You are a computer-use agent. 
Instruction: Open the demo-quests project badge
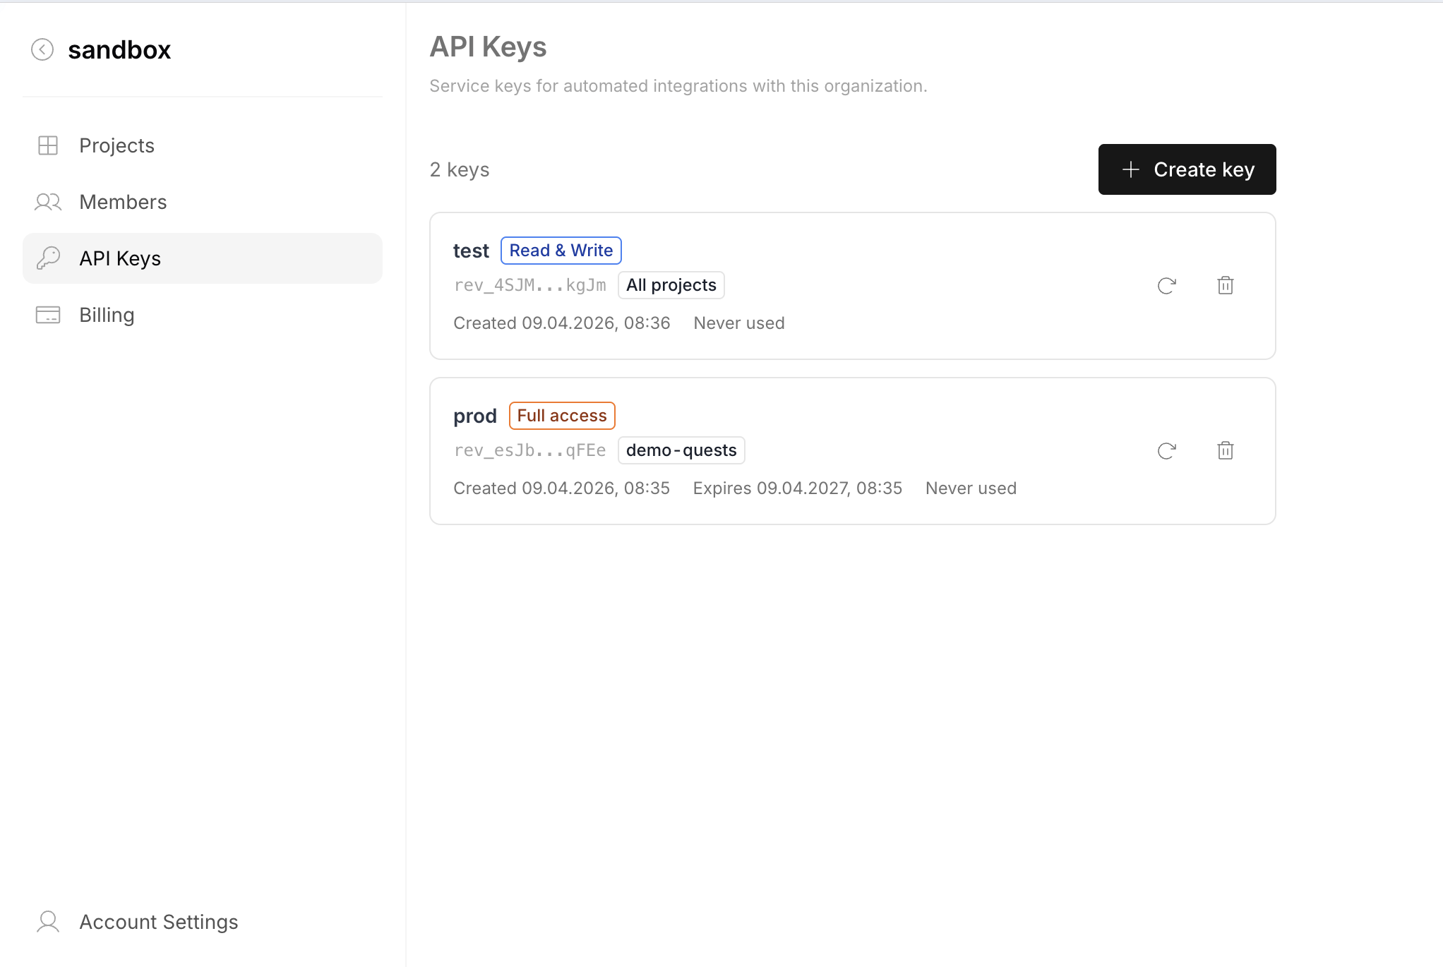[x=681, y=450]
